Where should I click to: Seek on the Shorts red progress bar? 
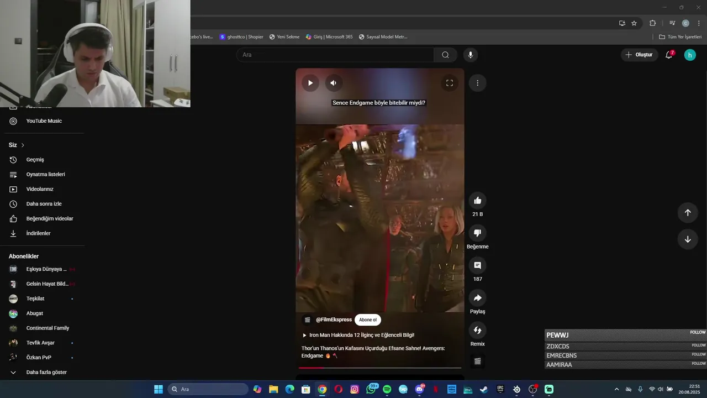click(x=380, y=368)
